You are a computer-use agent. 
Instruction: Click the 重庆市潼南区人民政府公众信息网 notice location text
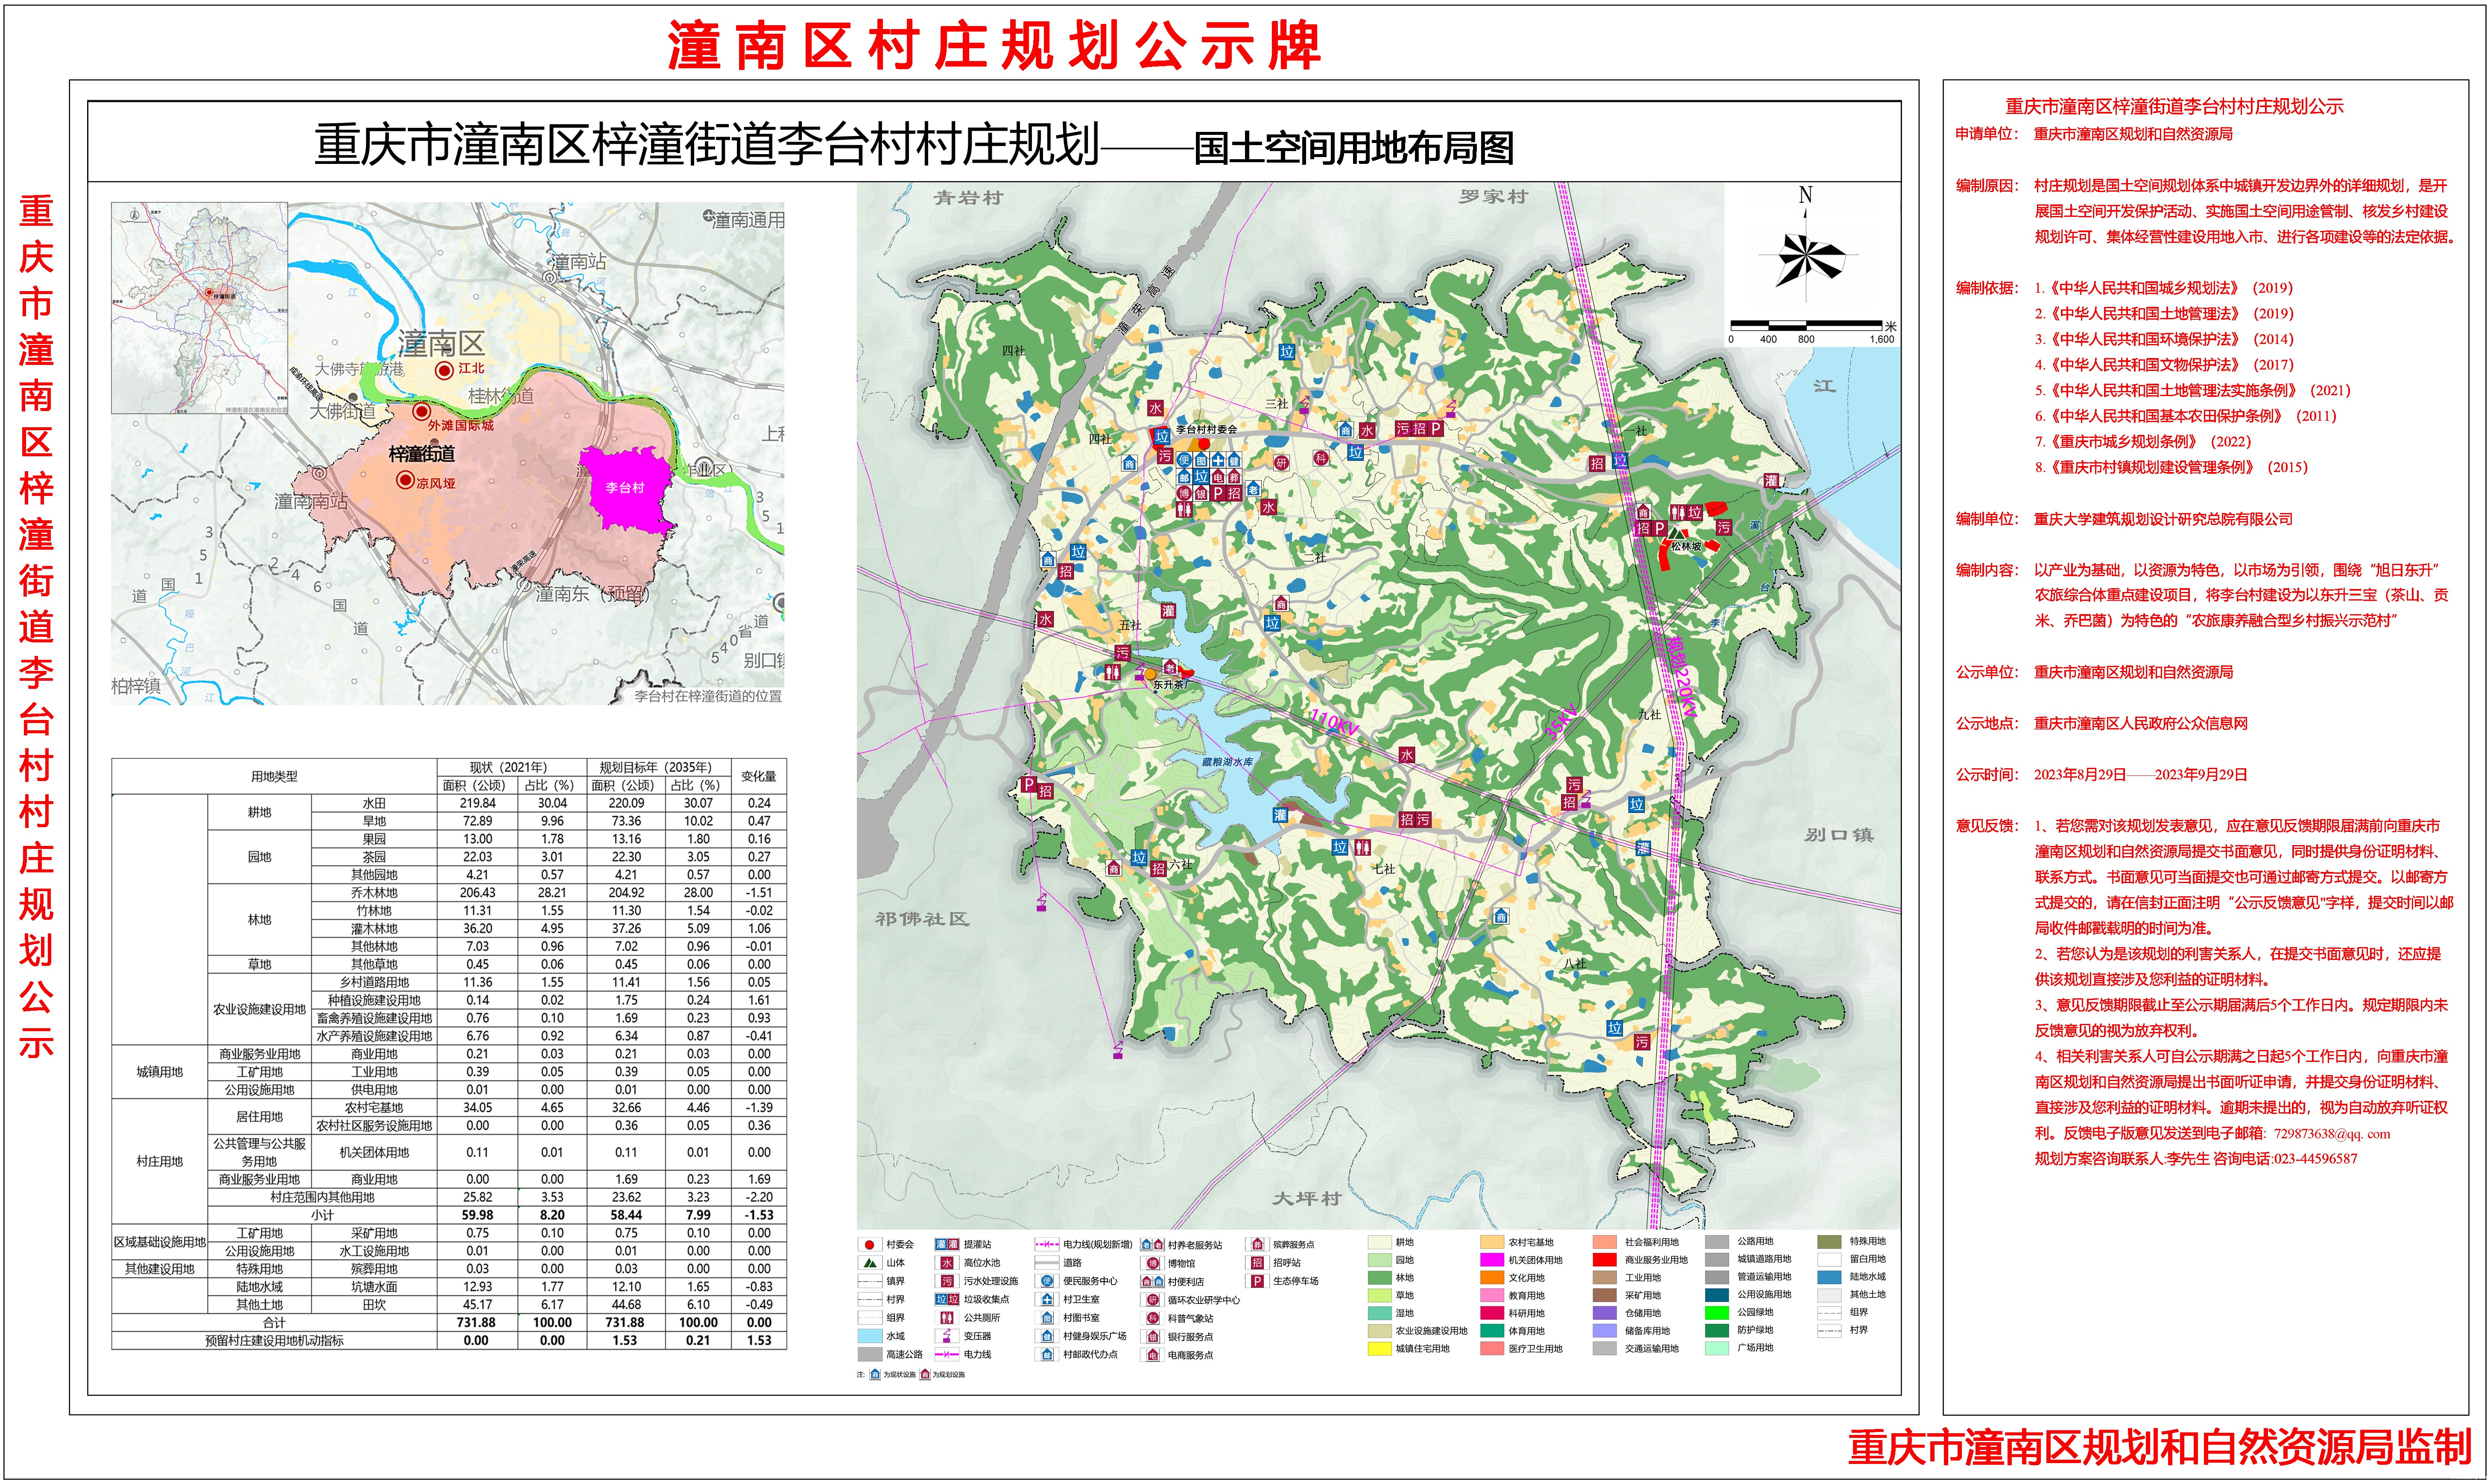pos(2140,723)
